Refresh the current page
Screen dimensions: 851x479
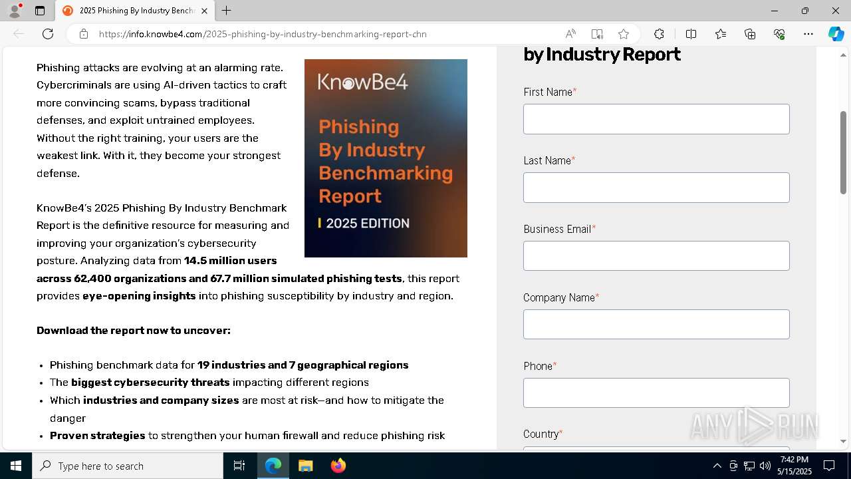click(x=48, y=34)
